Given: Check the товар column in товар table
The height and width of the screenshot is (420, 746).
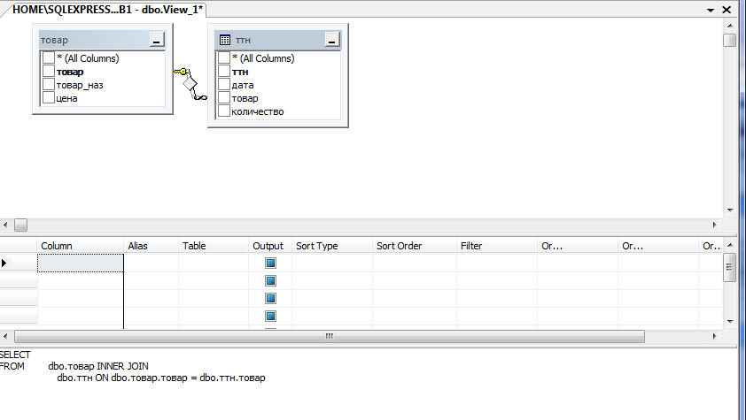Looking at the screenshot, I should pyautogui.click(x=49, y=72).
